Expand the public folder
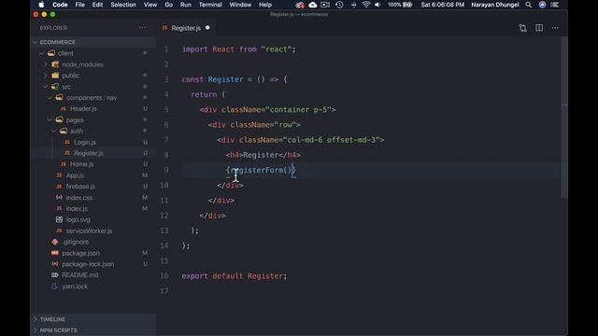Image resolution: width=598 pixels, height=336 pixels. tap(46, 76)
